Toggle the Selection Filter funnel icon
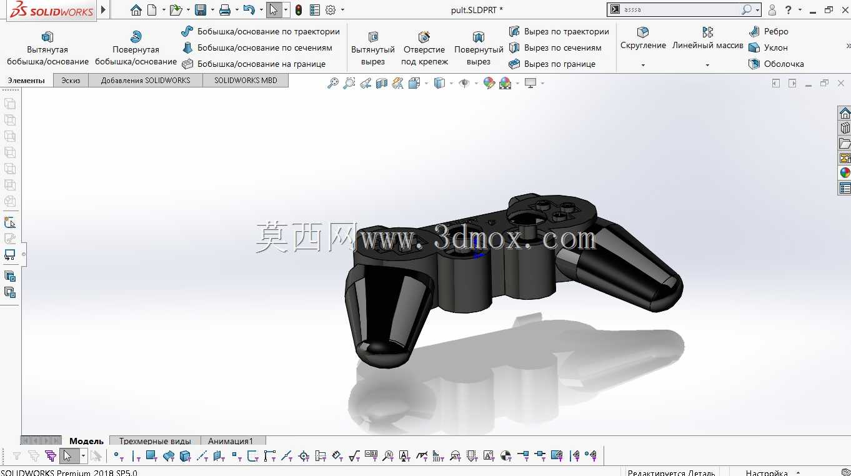Viewport: 851px width, 476px height. coord(17,456)
